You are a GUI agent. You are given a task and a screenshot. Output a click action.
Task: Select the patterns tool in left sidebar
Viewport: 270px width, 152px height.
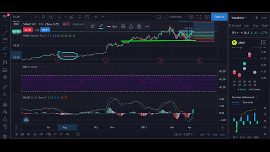click(x=5, y=62)
